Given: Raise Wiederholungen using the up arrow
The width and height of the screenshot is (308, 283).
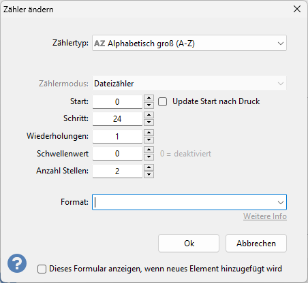Looking at the screenshot, I should click(x=149, y=133).
